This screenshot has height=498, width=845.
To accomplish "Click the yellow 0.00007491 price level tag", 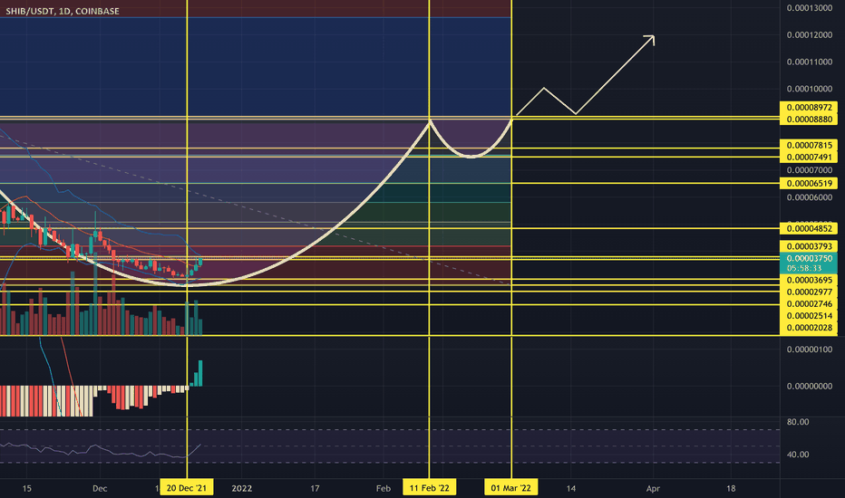I will 809,158.
